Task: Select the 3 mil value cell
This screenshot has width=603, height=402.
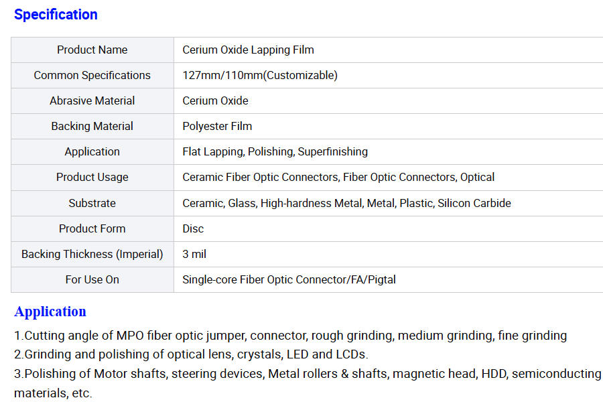Action: [x=194, y=254]
